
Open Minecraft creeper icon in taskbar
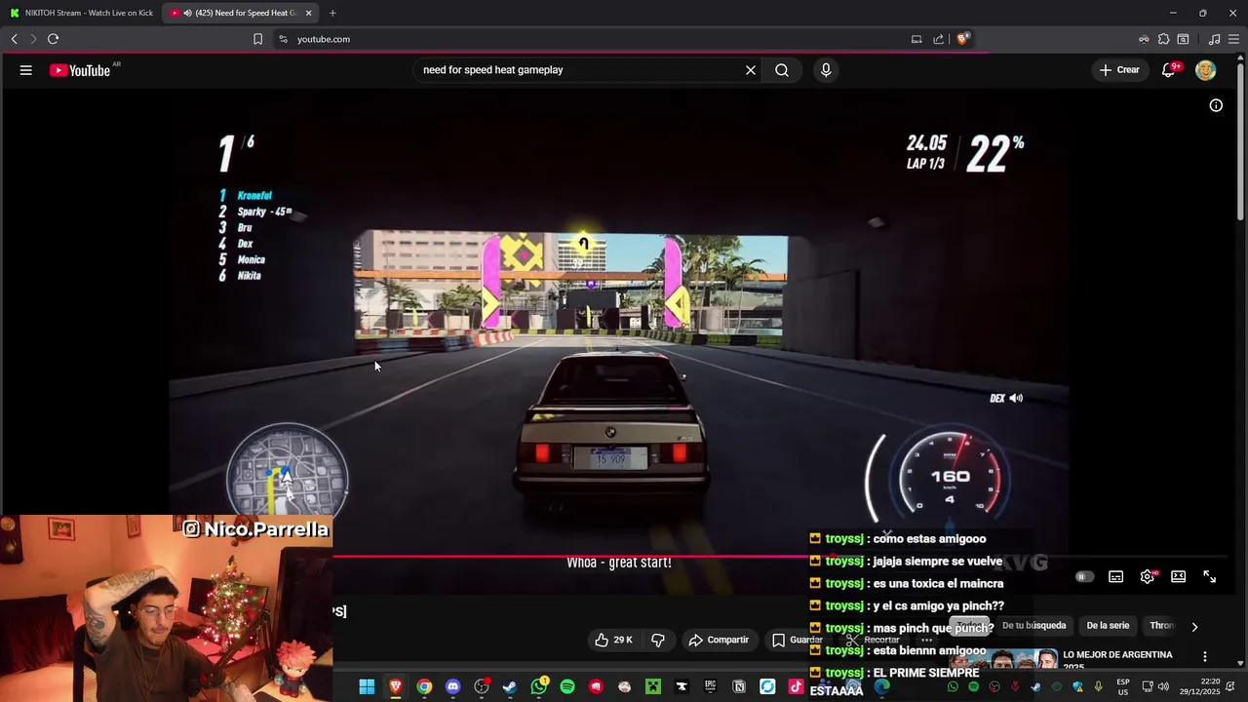point(653,686)
